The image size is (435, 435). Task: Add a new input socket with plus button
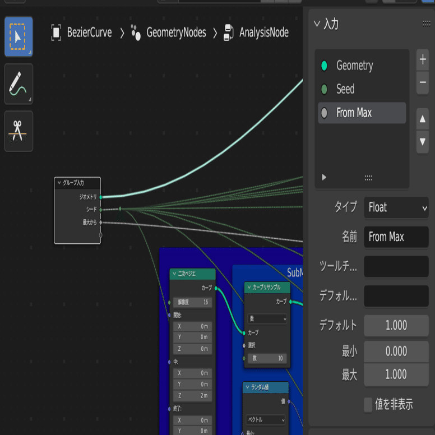pyautogui.click(x=423, y=59)
